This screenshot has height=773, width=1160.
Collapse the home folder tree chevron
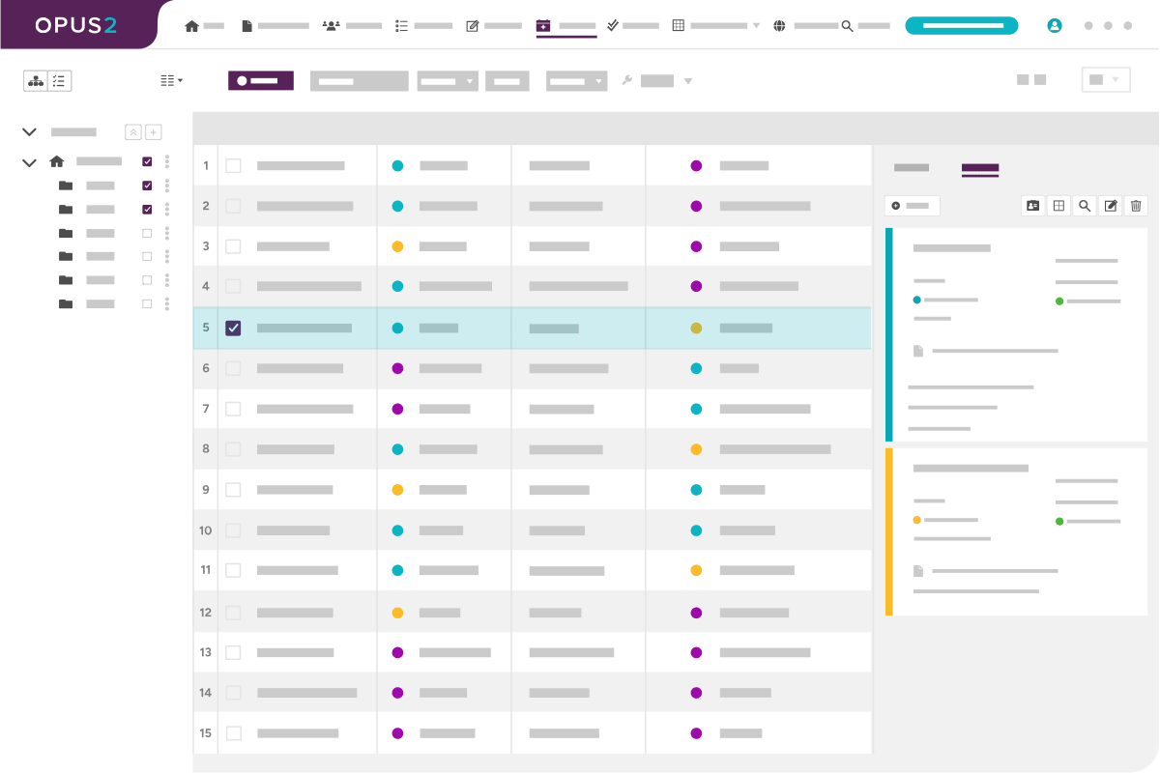coord(29,162)
